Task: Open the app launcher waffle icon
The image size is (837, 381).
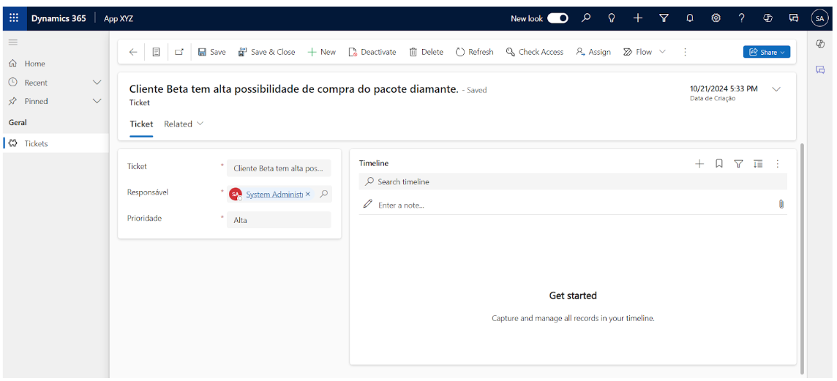Action: (14, 18)
